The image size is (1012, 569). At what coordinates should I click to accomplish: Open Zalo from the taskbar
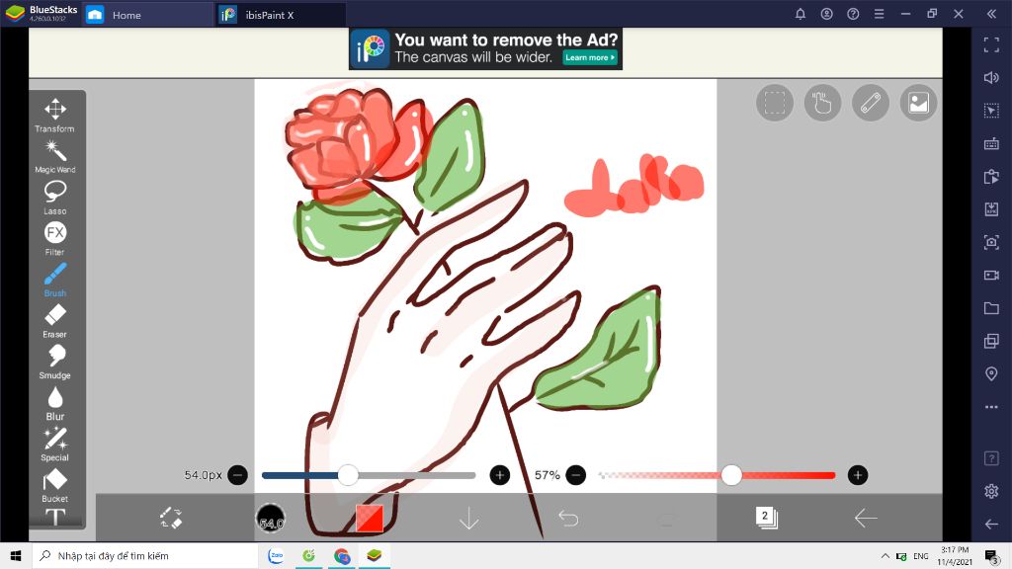pyautogui.click(x=277, y=555)
